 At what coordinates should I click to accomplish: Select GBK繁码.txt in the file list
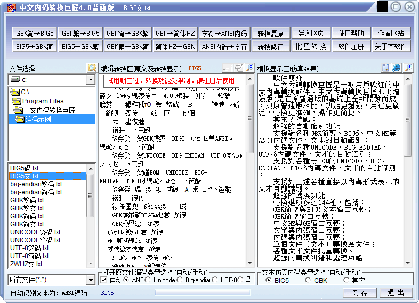pyautogui.click(x=48, y=200)
